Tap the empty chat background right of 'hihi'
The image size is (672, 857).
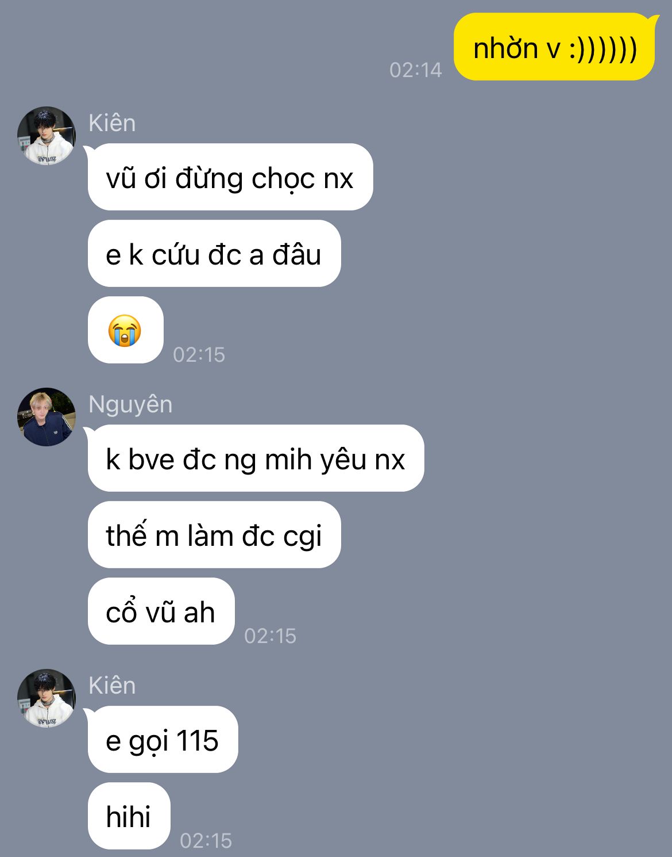pyautogui.click(x=448, y=816)
